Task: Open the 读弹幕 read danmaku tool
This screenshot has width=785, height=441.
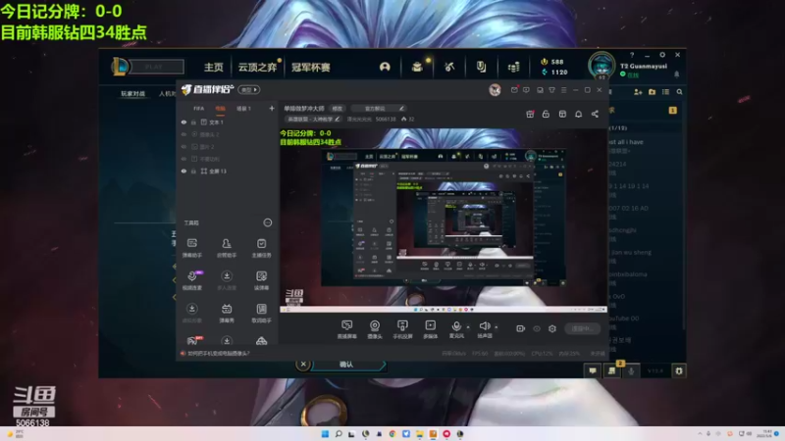Action: (x=261, y=280)
